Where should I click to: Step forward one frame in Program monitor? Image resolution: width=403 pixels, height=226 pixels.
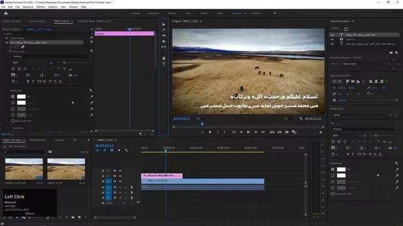coord(256,132)
